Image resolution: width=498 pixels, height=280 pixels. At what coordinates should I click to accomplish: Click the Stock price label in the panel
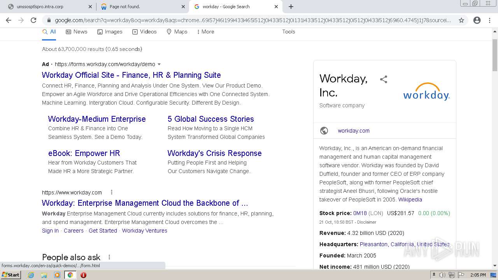335,213
